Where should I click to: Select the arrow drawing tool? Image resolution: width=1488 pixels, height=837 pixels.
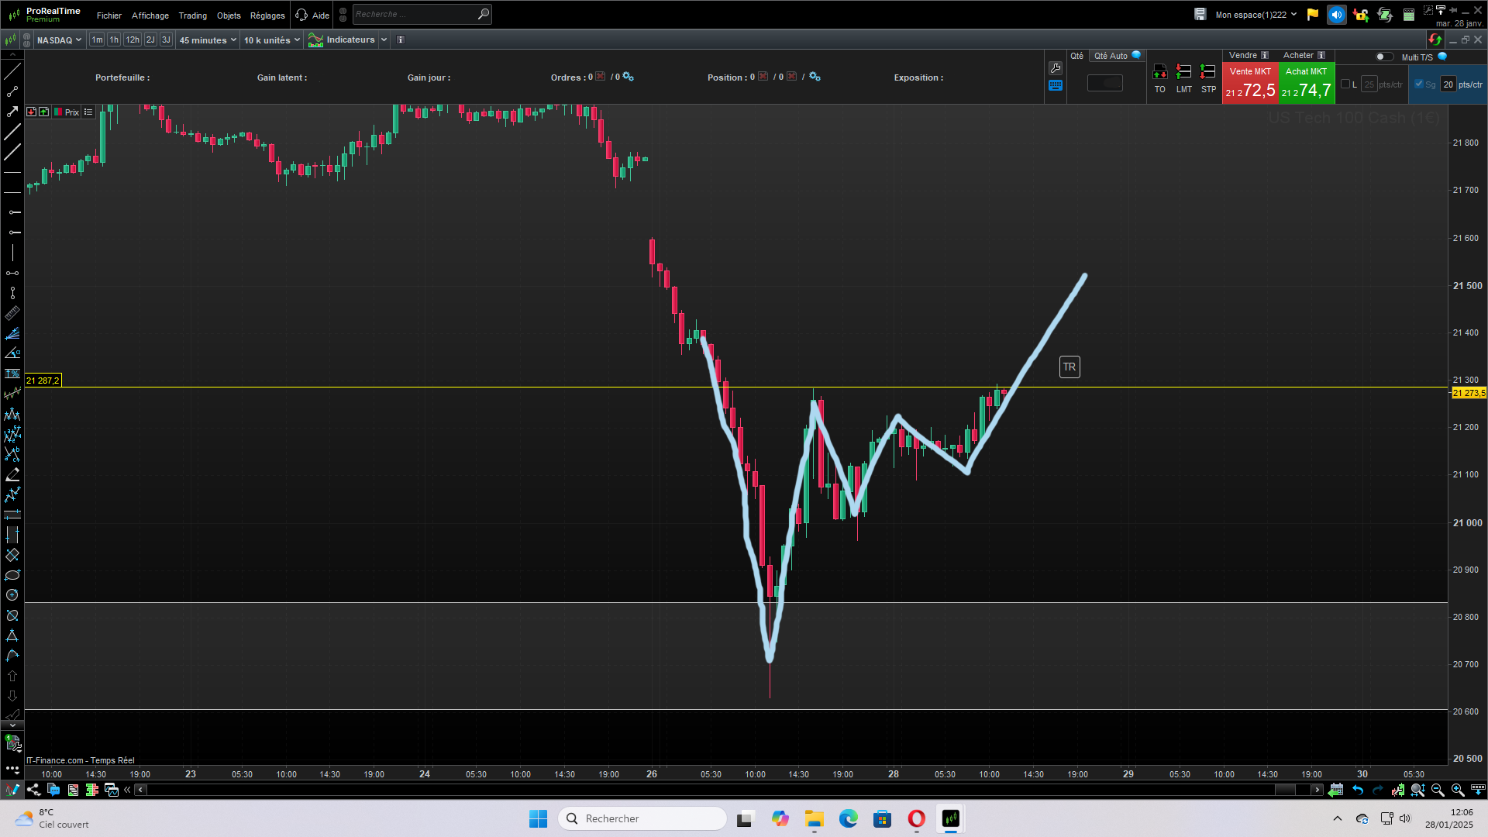click(12, 112)
